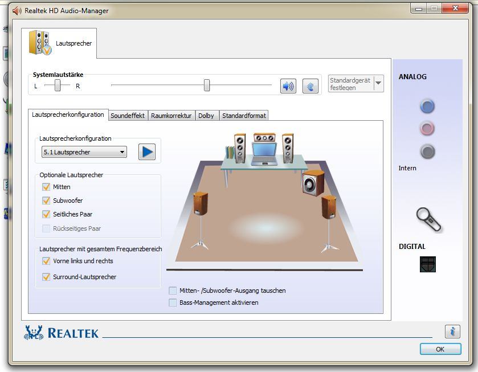Image resolution: width=478 pixels, height=372 pixels.
Task: Click the subwoofer in the room view
Action: [x=313, y=182]
